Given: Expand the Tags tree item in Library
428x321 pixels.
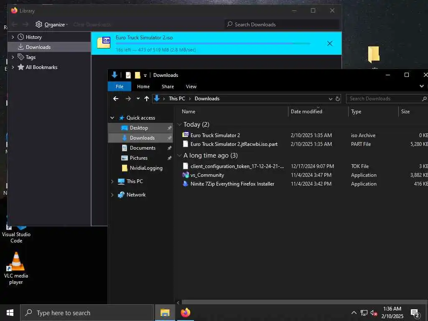Looking at the screenshot, I should (13, 57).
